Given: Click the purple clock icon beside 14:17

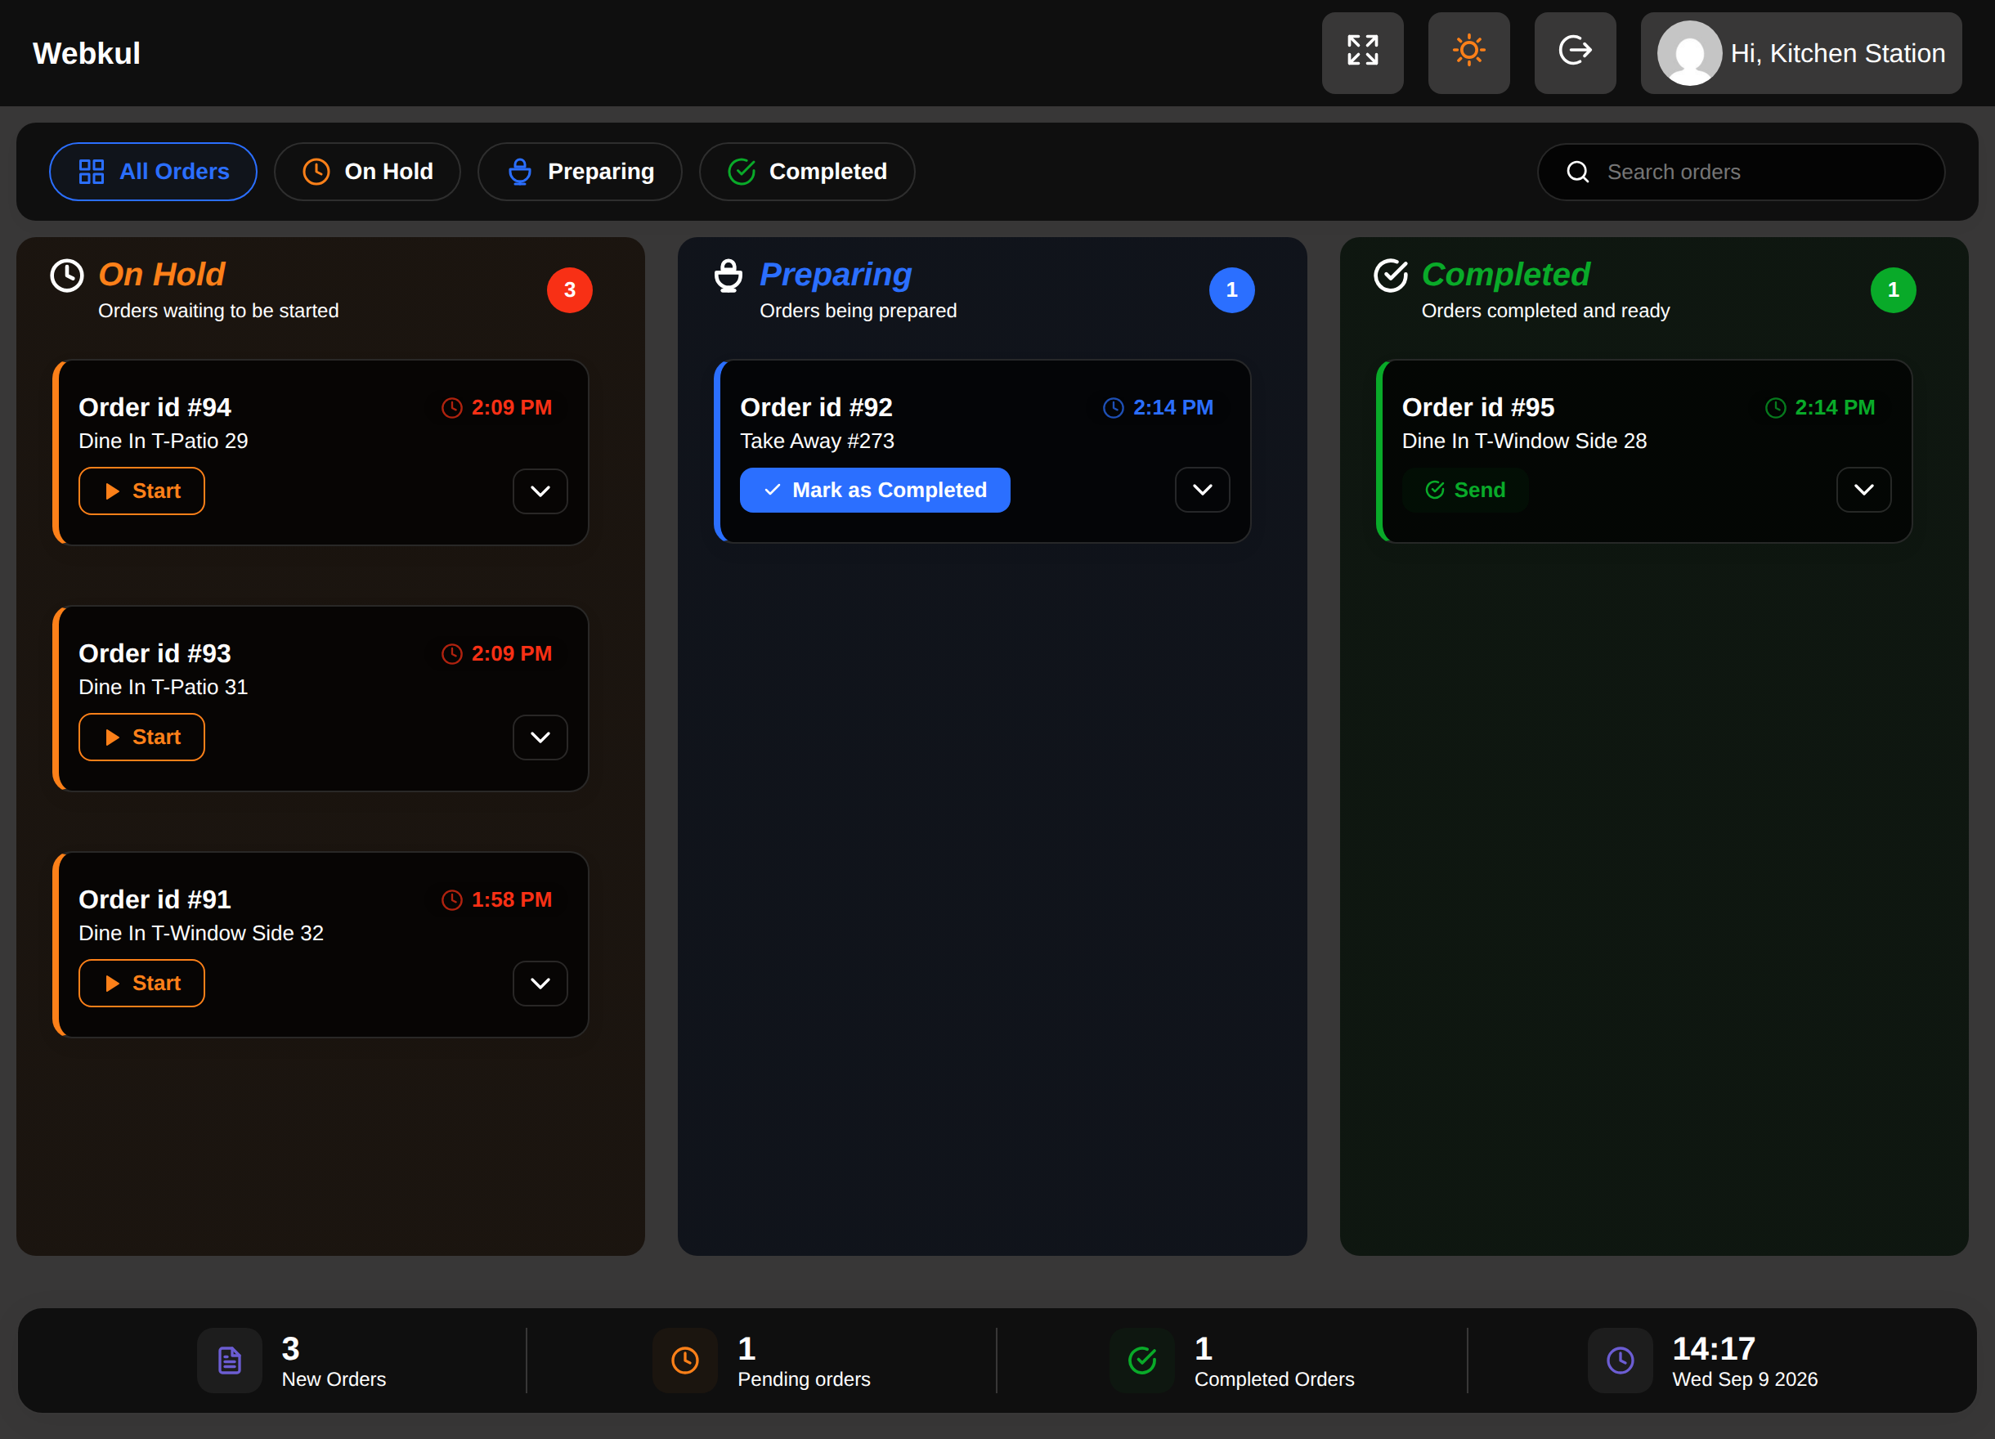Looking at the screenshot, I should click(x=1621, y=1361).
